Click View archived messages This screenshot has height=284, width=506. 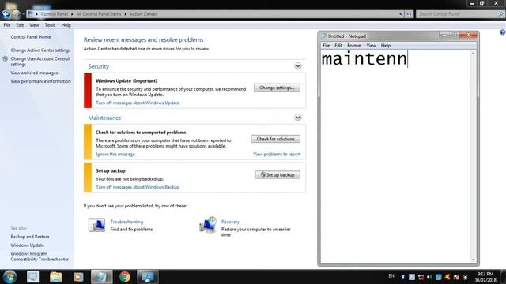(x=34, y=73)
